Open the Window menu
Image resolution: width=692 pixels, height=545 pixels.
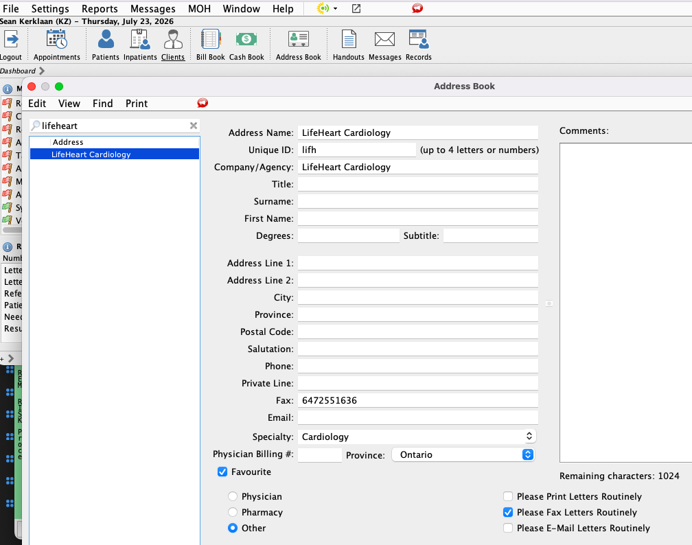[x=242, y=9]
